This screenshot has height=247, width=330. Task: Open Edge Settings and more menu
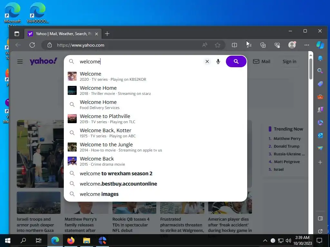pos(307,45)
